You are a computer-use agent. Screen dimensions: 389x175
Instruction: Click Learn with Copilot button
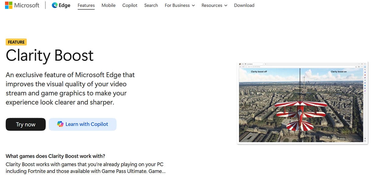click(x=83, y=124)
